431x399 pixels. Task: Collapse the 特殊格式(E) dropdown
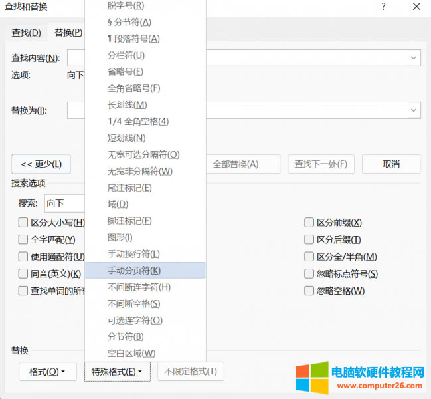coord(117,372)
